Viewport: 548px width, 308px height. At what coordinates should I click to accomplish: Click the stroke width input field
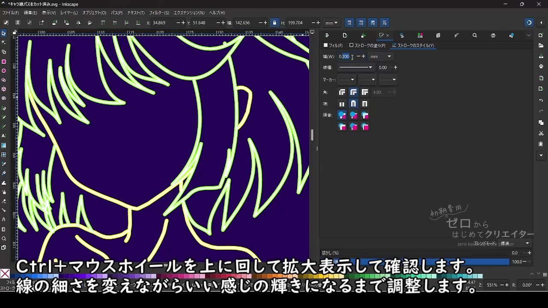pos(345,56)
